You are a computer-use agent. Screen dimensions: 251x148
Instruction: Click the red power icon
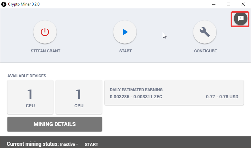[x=45, y=32]
